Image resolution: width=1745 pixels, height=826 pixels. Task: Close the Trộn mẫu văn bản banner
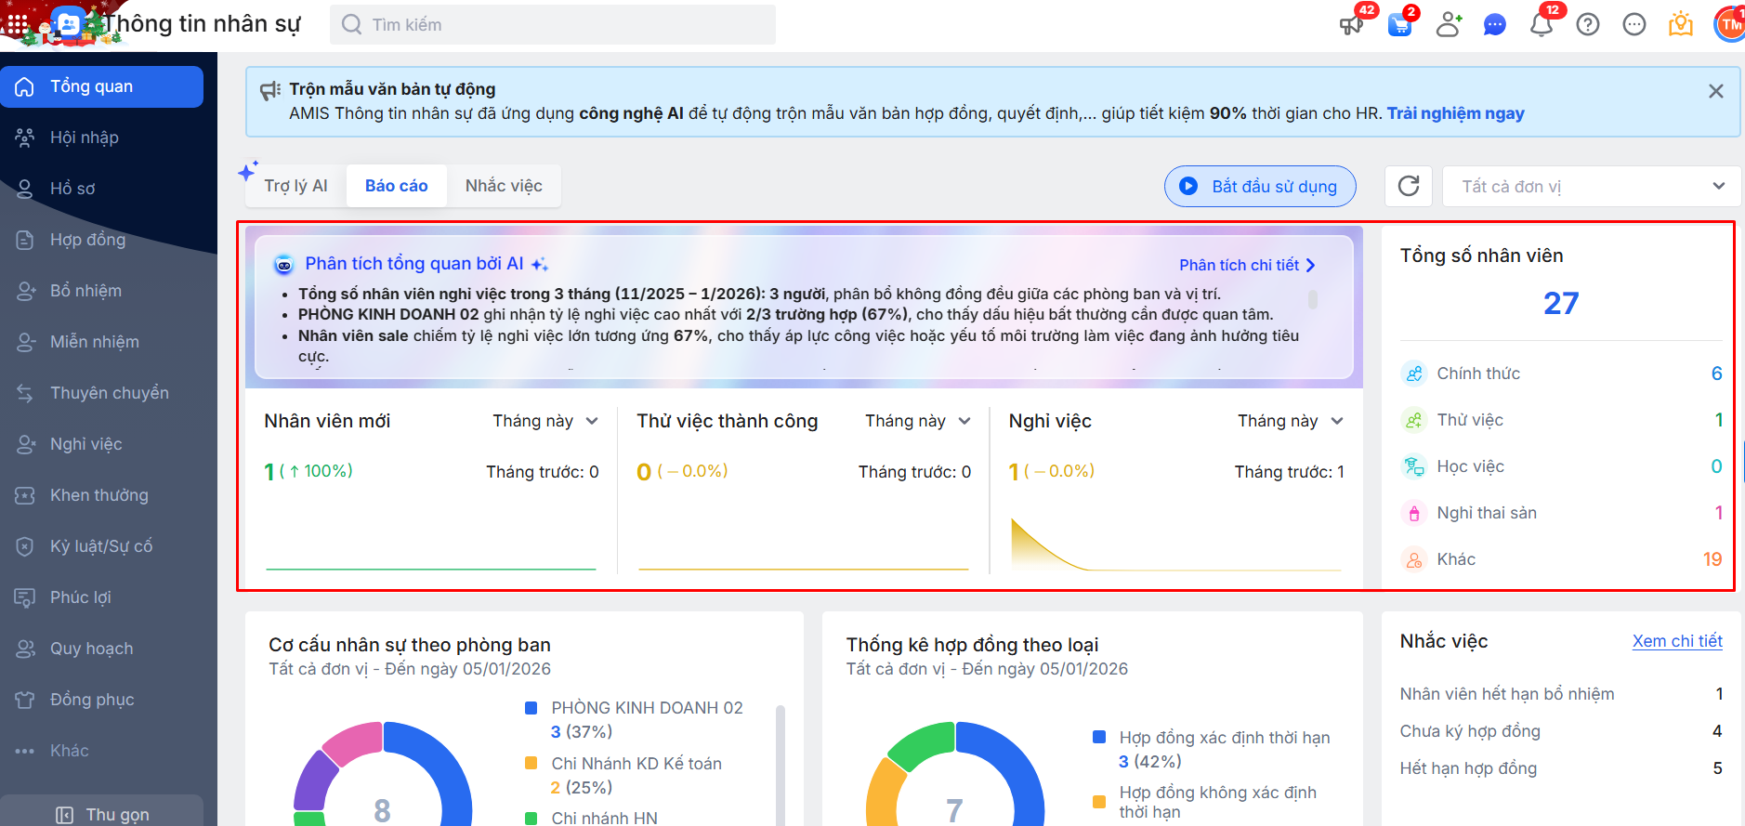1716,91
